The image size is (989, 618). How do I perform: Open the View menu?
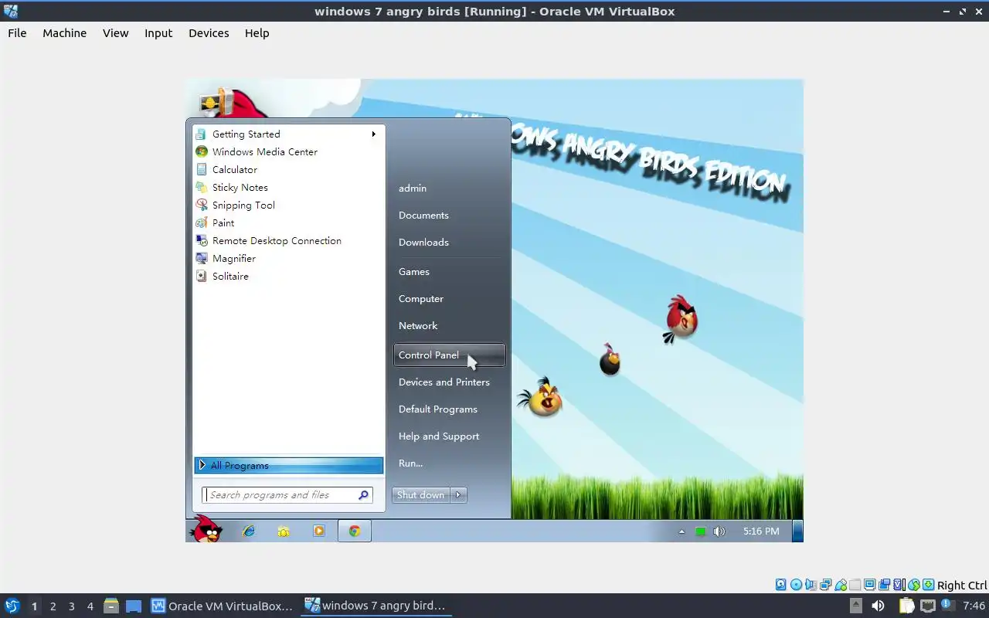[x=116, y=33]
